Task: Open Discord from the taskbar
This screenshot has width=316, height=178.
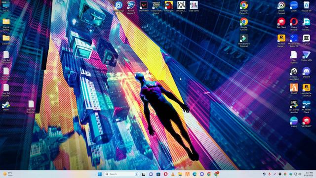Action: pyautogui.click(x=202, y=174)
